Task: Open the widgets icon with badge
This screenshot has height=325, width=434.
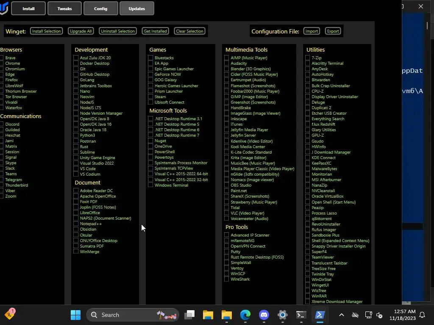Action: click(x=10, y=314)
